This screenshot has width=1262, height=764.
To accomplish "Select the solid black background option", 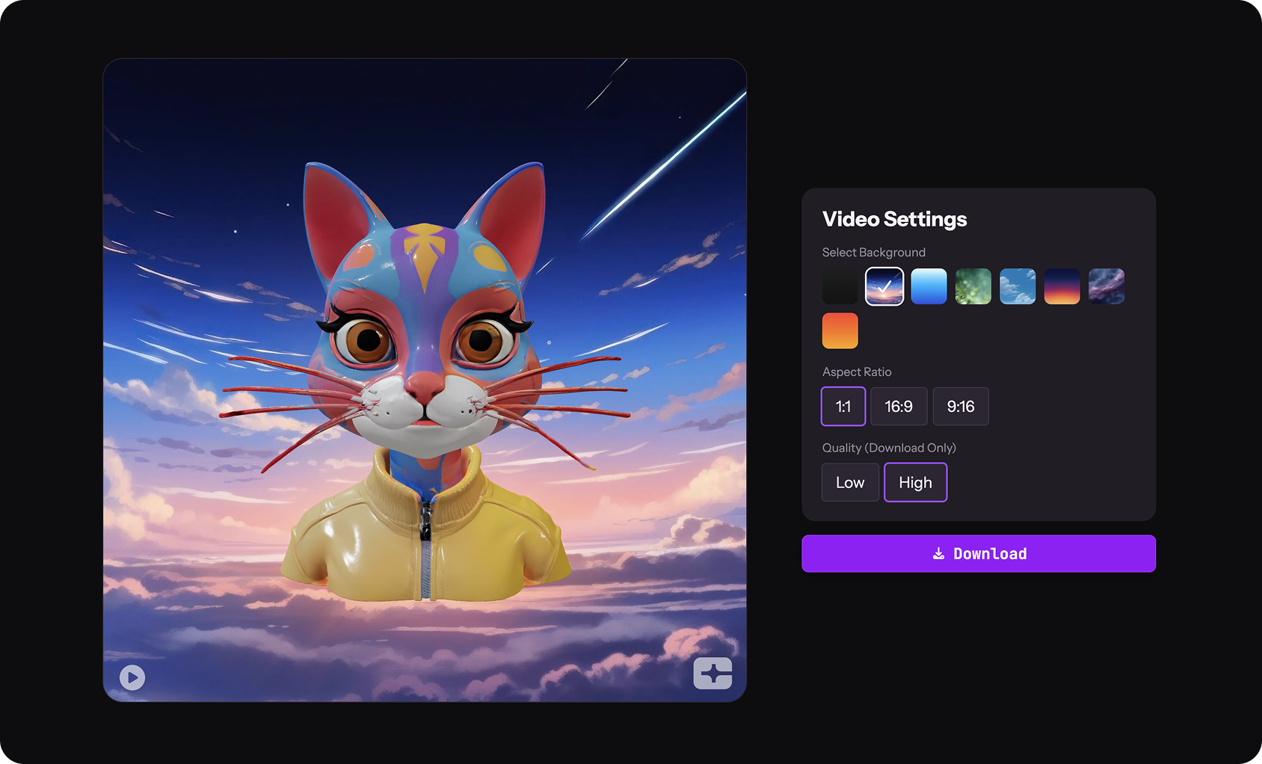I will coord(840,286).
